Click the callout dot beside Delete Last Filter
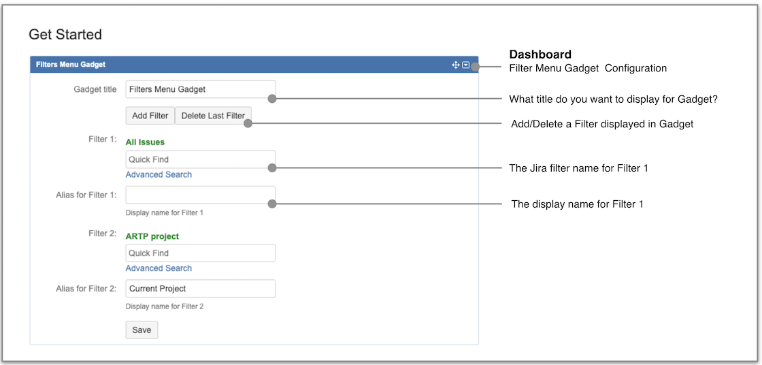The image size is (762, 365). click(x=248, y=123)
